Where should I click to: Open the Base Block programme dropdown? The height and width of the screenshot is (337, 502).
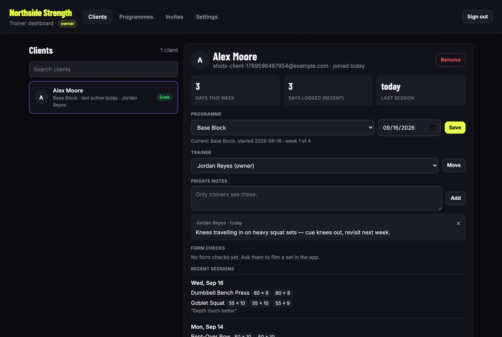pyautogui.click(x=282, y=128)
